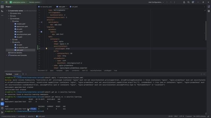Close the Local terminal tab
The width and height of the screenshot is (211, 118).
tap(20, 74)
